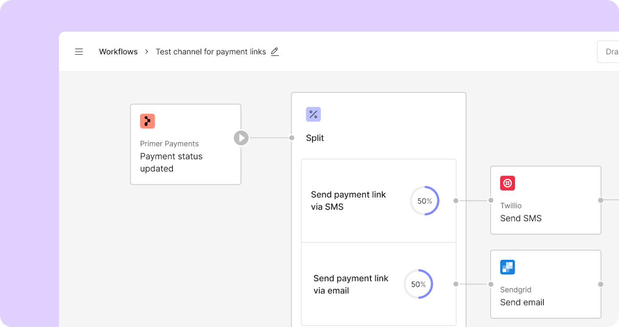The height and width of the screenshot is (327, 619).
Task: Click the play trigger icon on Primer node
Action: (x=241, y=138)
